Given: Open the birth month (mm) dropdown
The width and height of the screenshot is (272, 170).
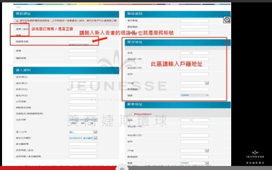Looking at the screenshot, I should click(x=73, y=120).
